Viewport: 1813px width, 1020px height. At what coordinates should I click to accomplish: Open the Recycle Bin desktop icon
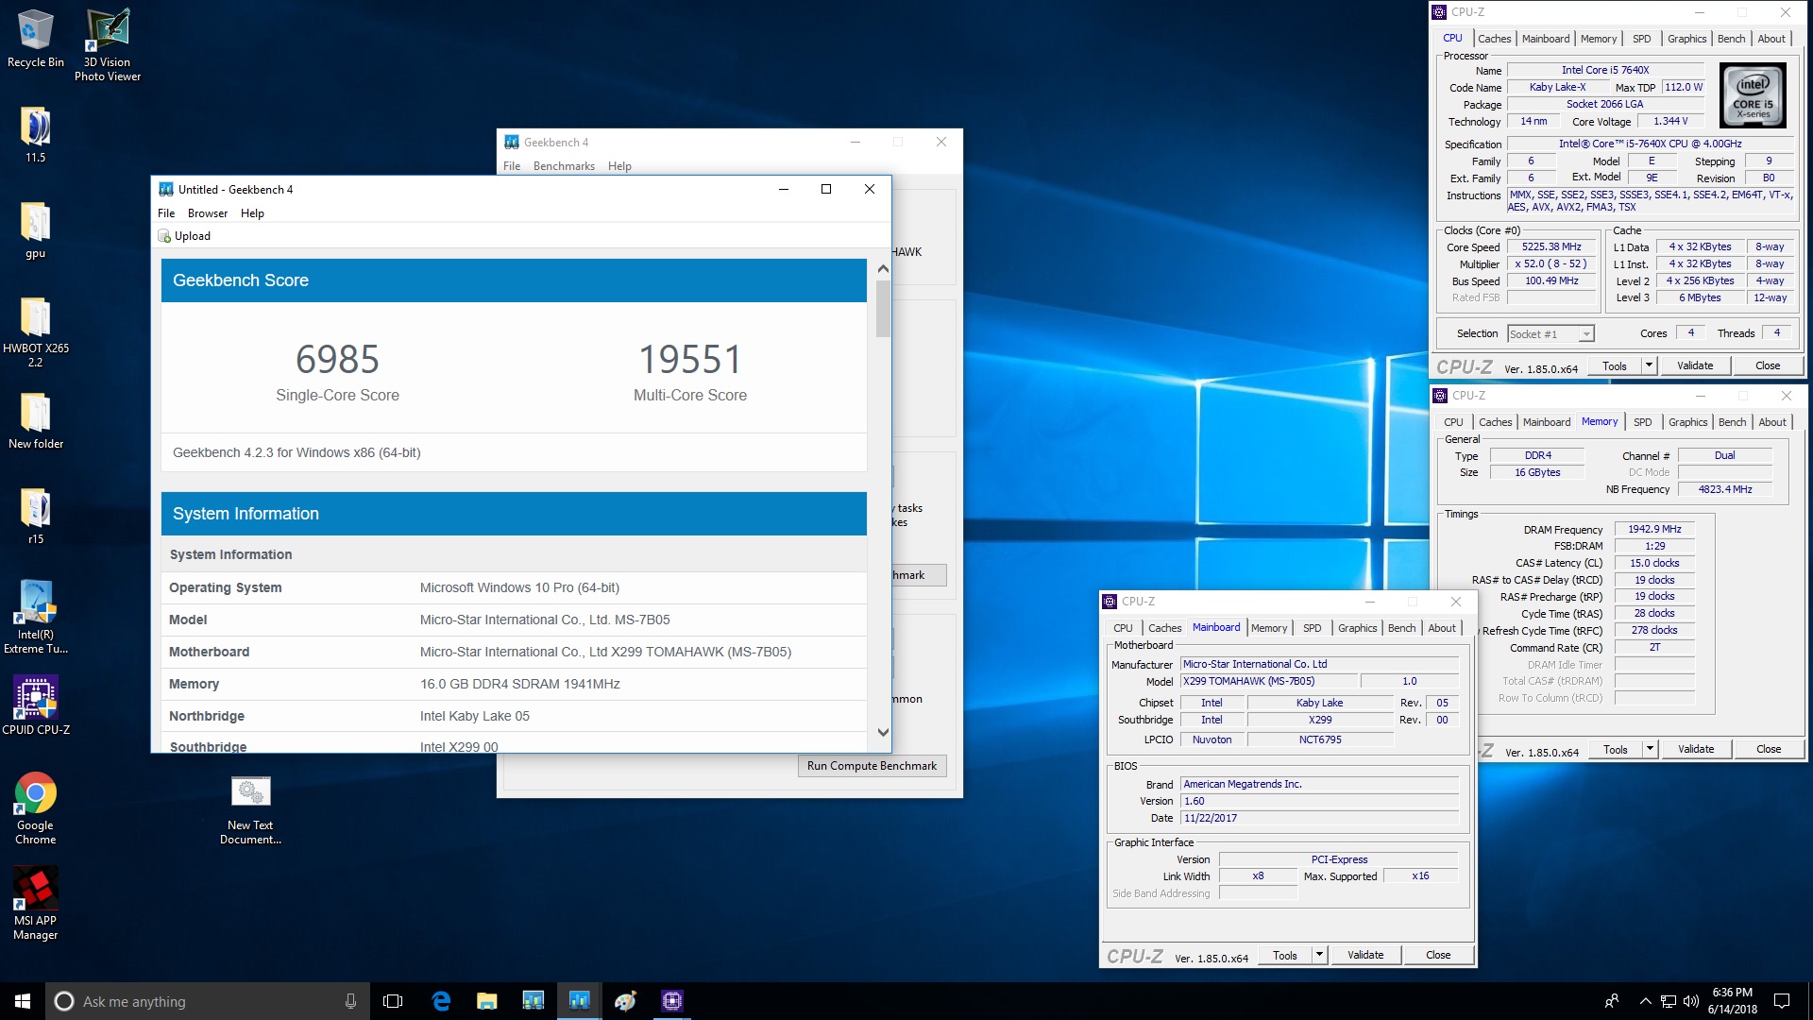pyautogui.click(x=35, y=38)
